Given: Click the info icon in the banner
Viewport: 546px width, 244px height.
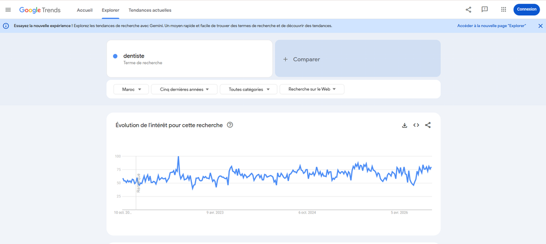Looking at the screenshot, I should [6, 26].
